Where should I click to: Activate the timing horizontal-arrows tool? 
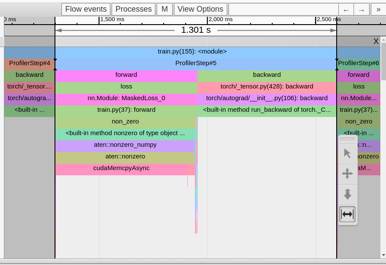pos(347,214)
